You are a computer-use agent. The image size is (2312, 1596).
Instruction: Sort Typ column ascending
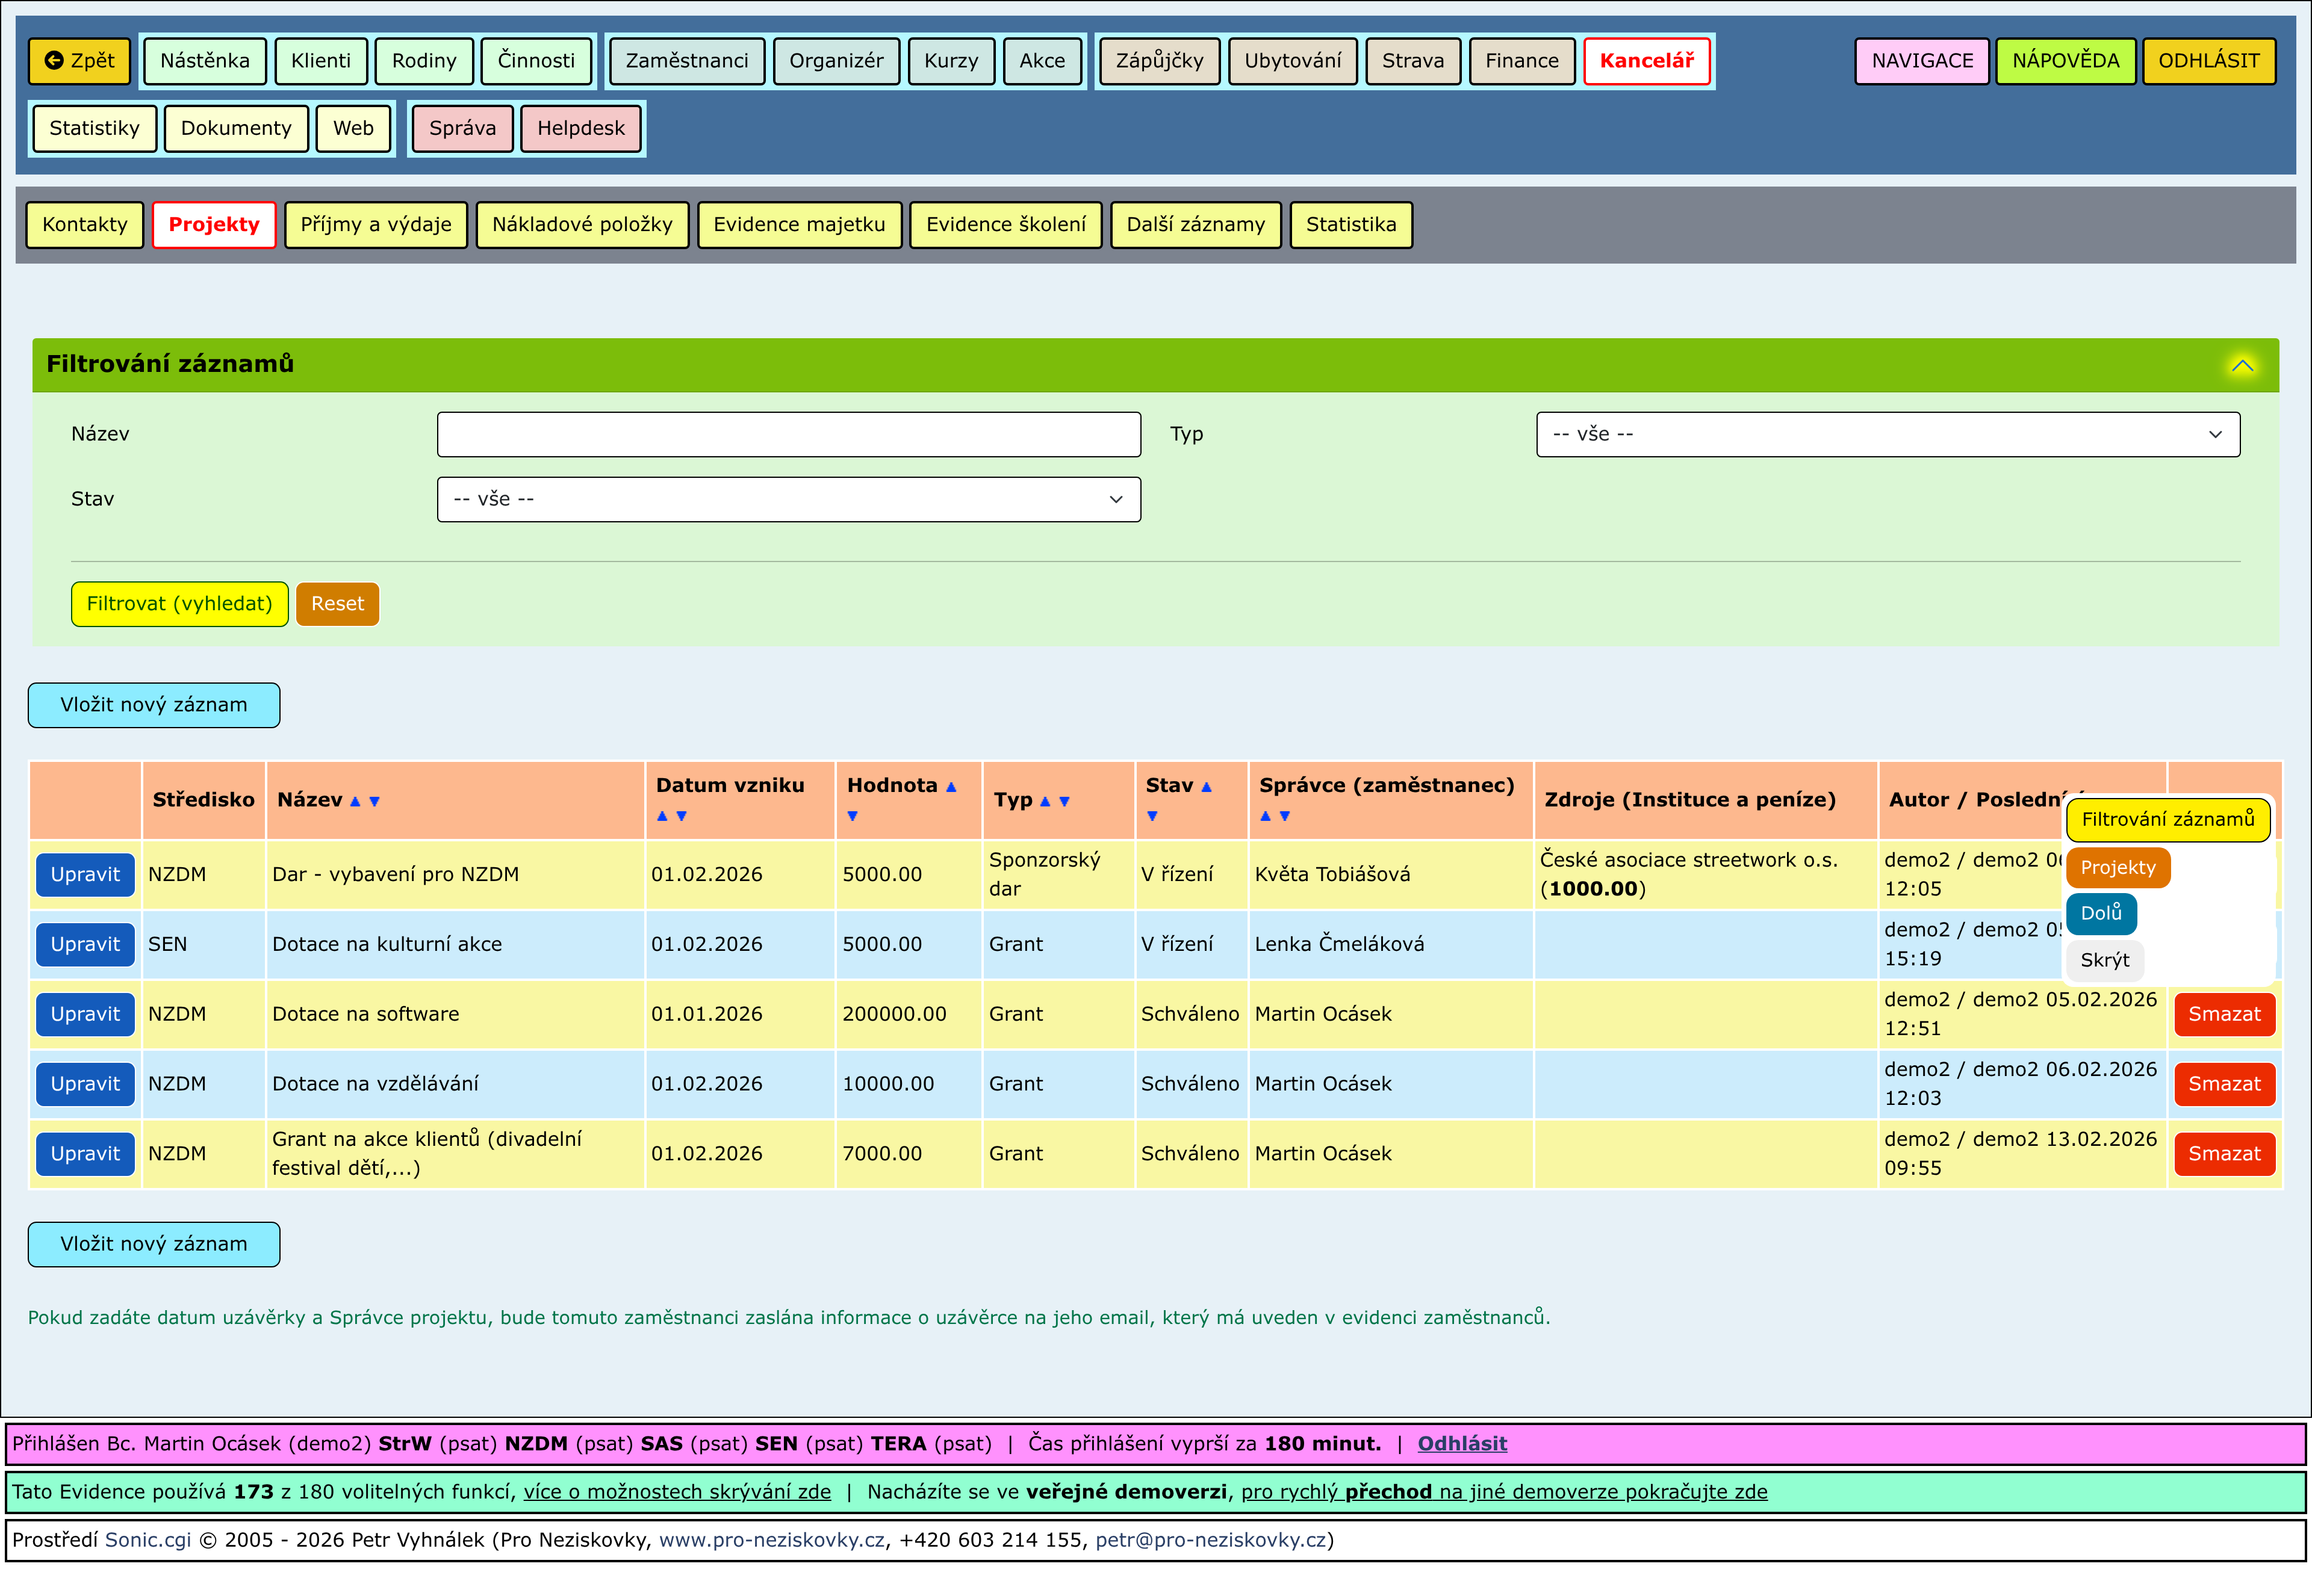click(1045, 802)
